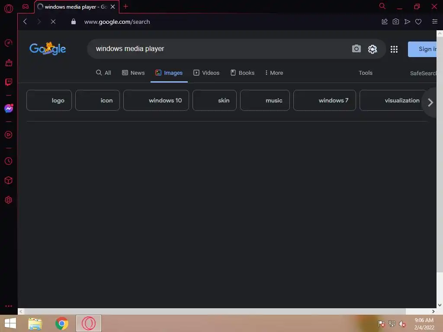Open Google quick settings gear
The image size is (443, 332).
click(x=372, y=49)
